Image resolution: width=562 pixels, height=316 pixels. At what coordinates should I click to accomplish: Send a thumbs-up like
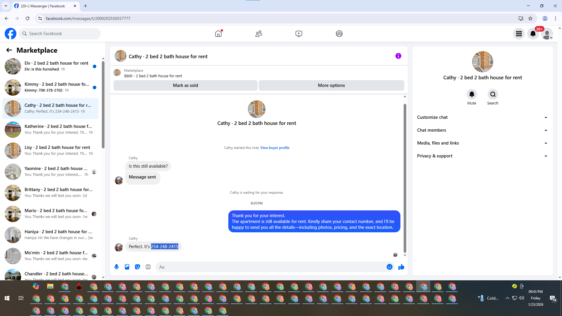click(401, 267)
